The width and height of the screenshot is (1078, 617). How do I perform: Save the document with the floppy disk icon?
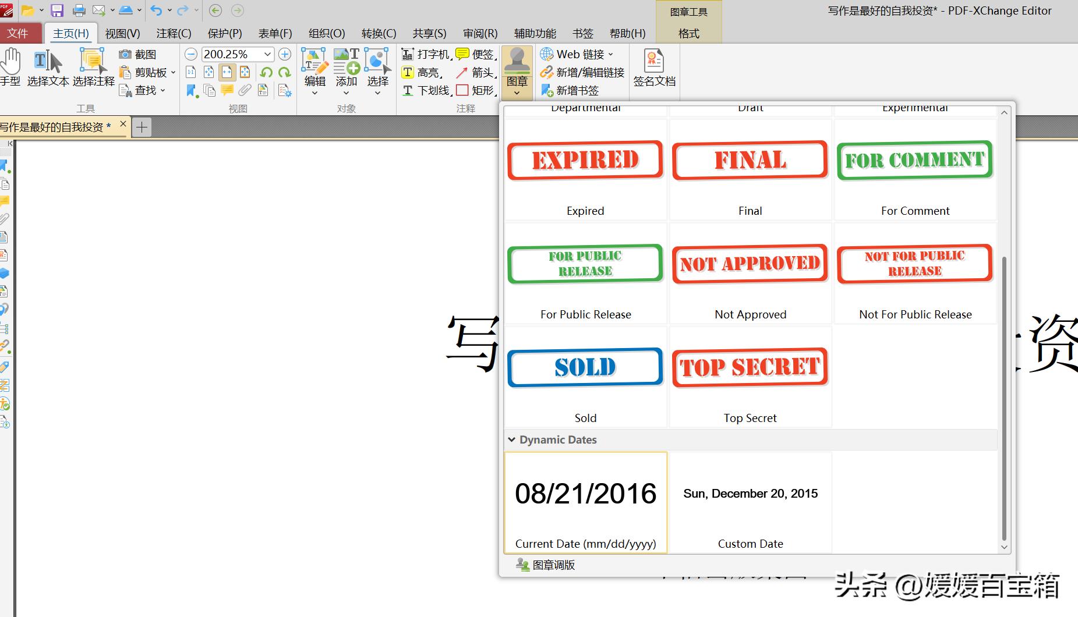[x=57, y=10]
